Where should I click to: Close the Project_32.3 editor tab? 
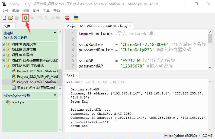[x=130, y=26]
